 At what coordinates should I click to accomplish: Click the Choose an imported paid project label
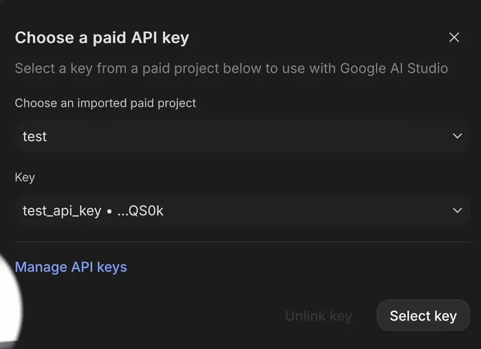(x=105, y=103)
